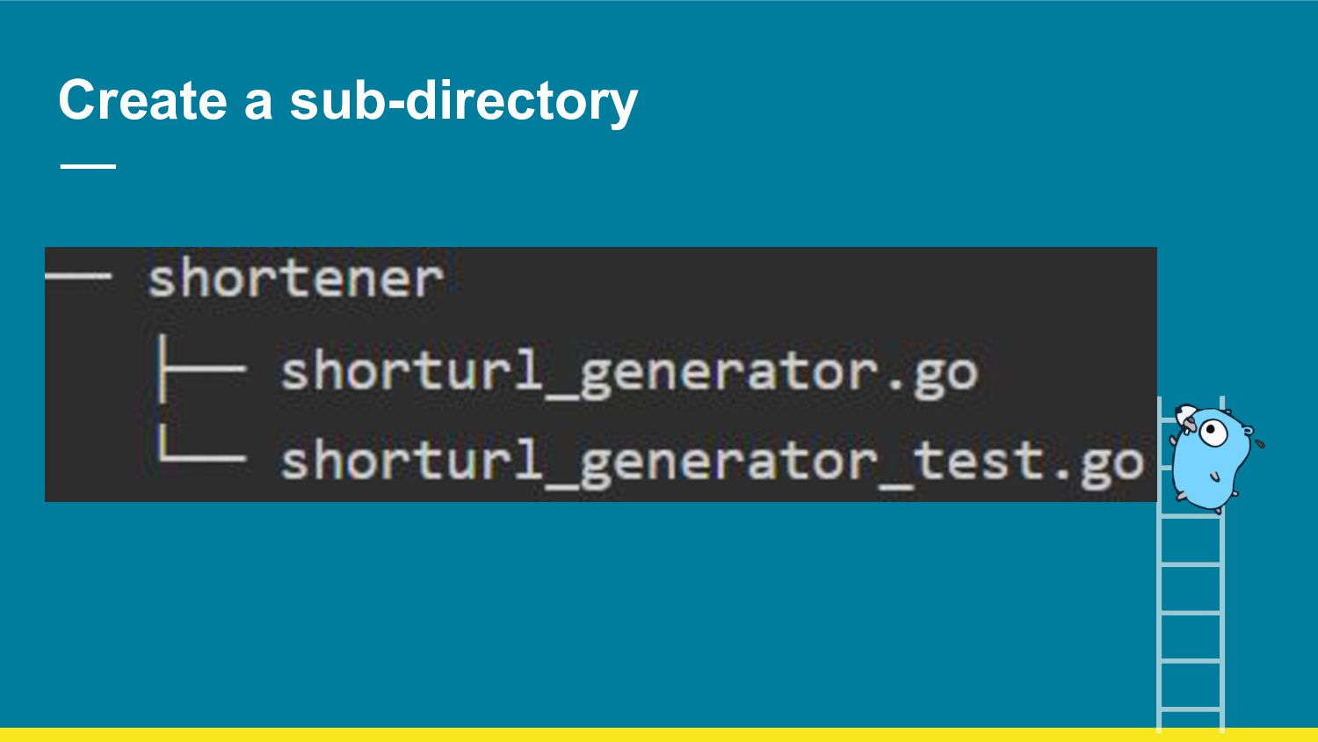
Task: Select the shorturl_generator_test.go file
Action: pyautogui.click(x=712, y=461)
